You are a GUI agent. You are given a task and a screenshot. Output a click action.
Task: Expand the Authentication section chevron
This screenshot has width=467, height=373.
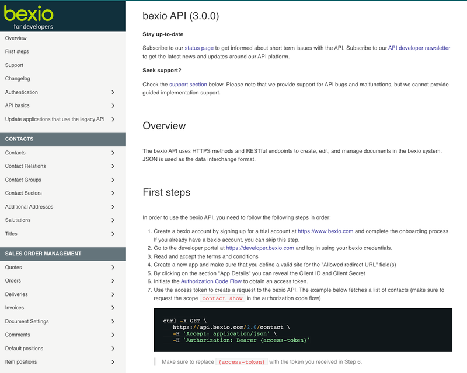click(x=113, y=92)
